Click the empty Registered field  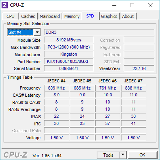(139, 47)
